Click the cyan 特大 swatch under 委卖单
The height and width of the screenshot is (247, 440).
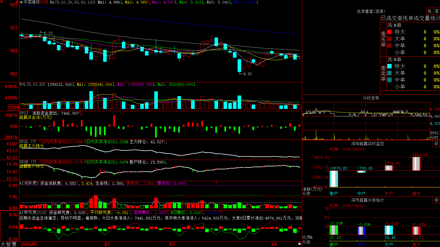pos(389,66)
